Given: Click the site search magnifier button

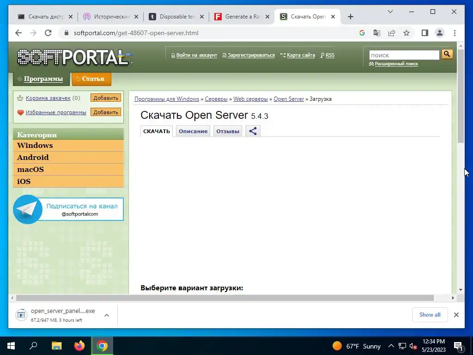Looking at the screenshot, I should click(447, 55).
